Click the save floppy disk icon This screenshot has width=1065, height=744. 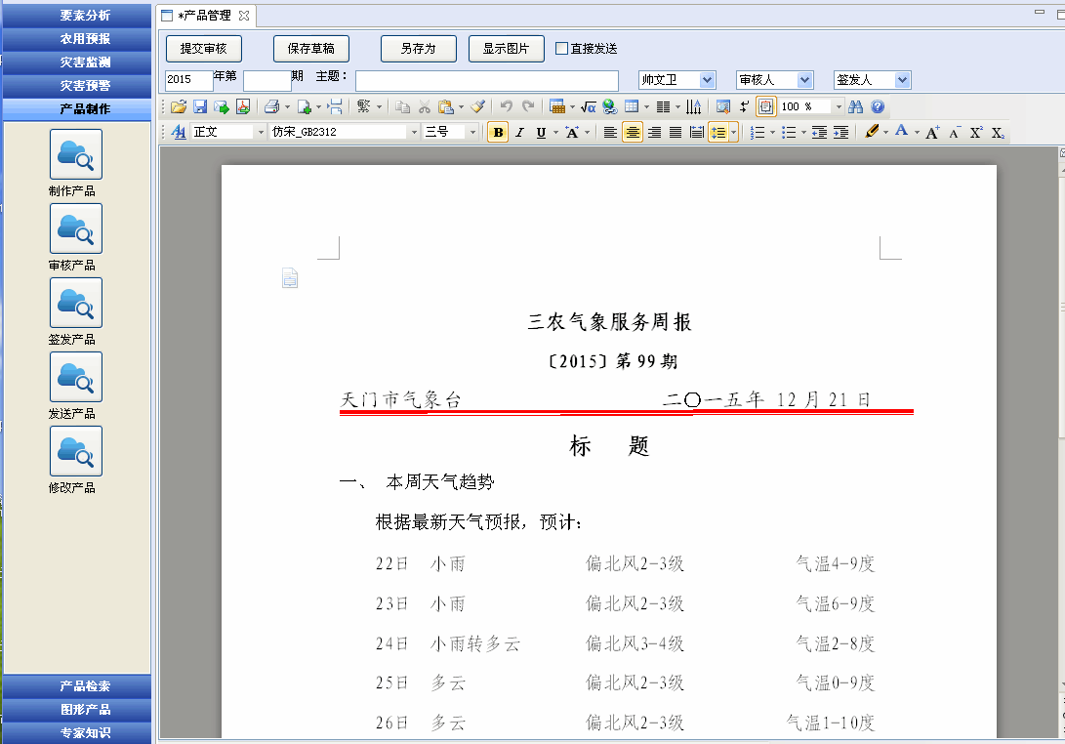[x=200, y=106]
